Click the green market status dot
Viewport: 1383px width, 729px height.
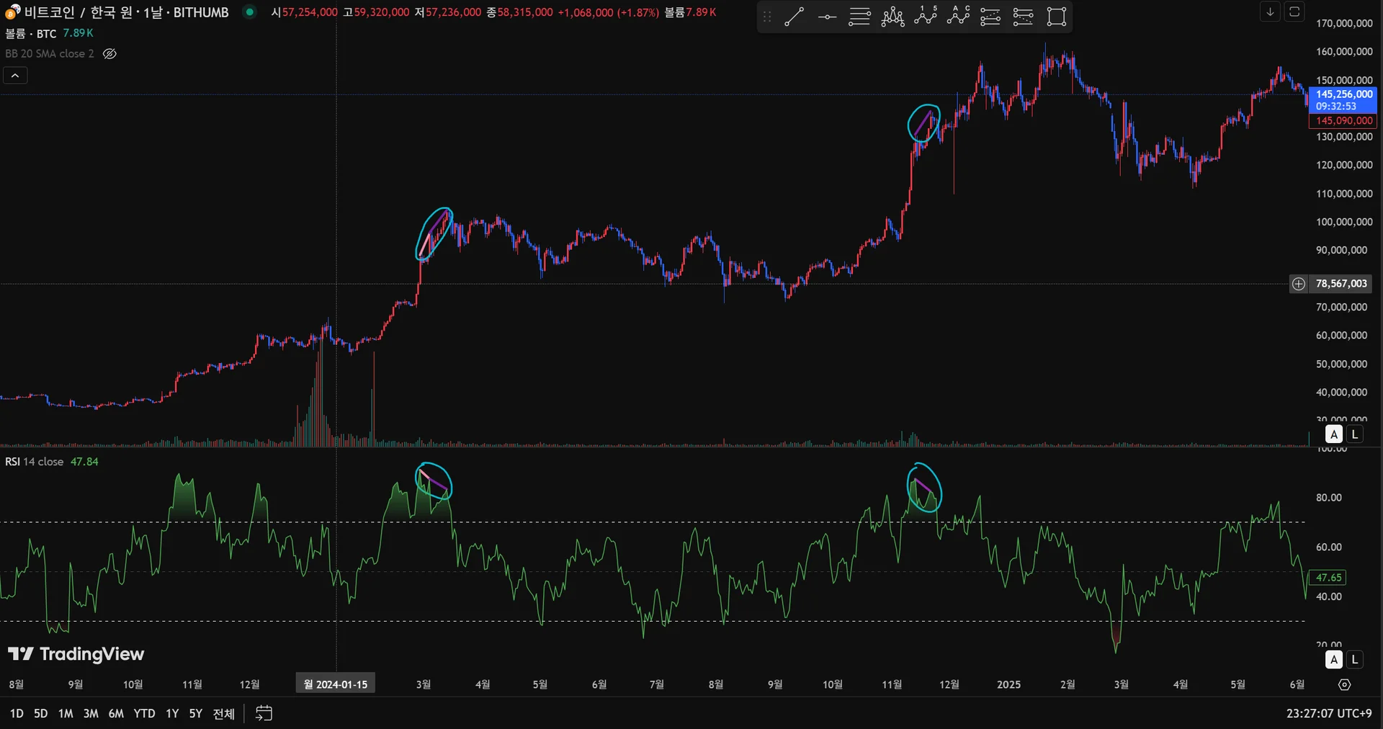coord(249,12)
